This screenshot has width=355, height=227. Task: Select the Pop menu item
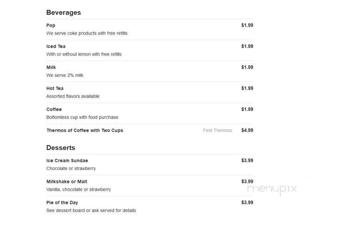pos(150,29)
